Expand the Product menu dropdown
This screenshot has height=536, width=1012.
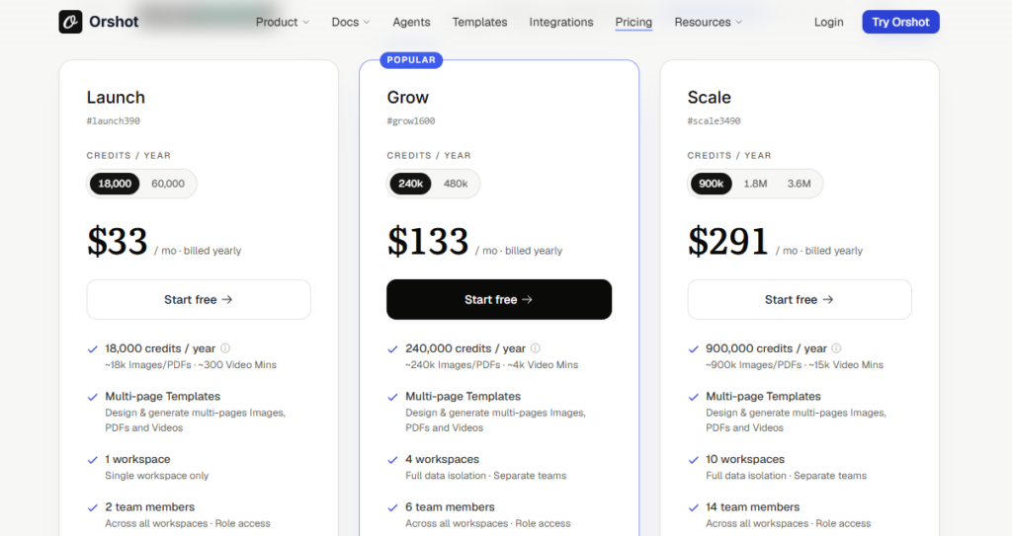(x=282, y=22)
